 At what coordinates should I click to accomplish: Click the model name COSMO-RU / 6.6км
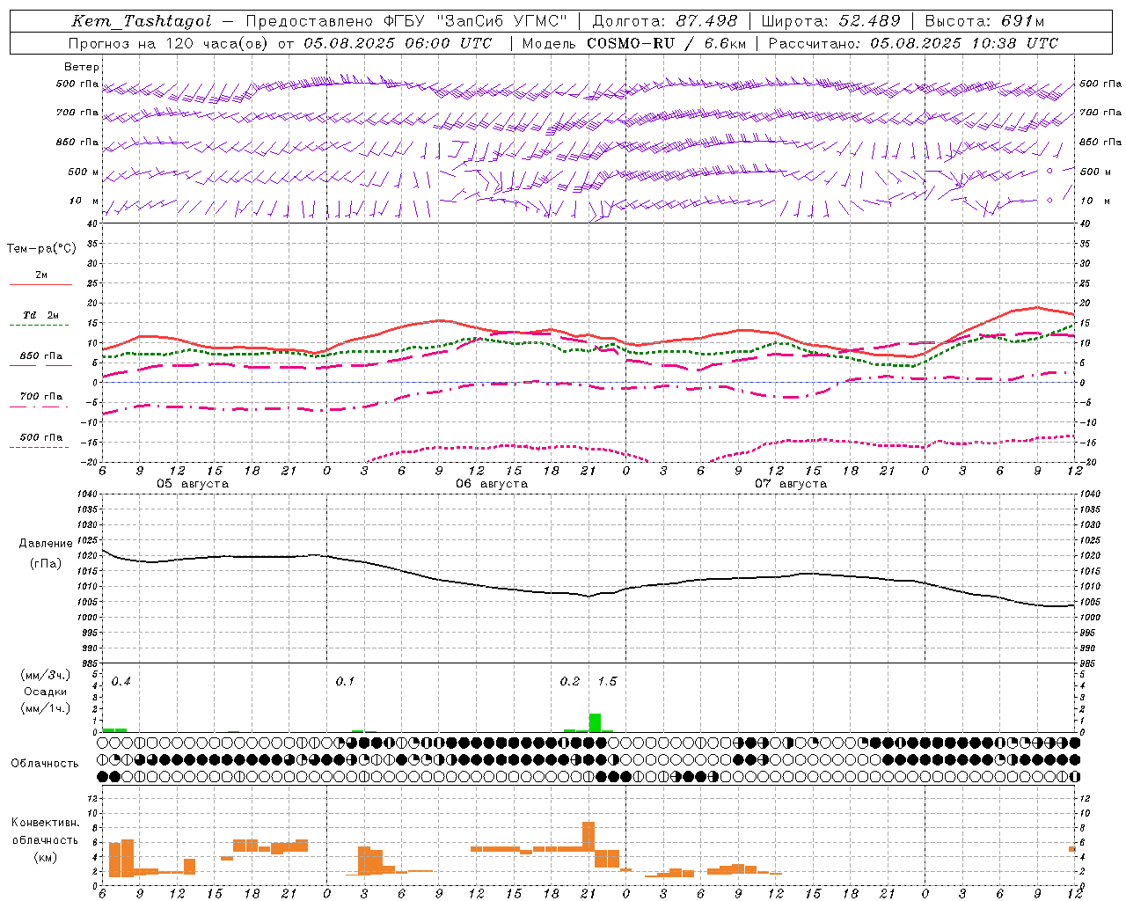point(665,43)
